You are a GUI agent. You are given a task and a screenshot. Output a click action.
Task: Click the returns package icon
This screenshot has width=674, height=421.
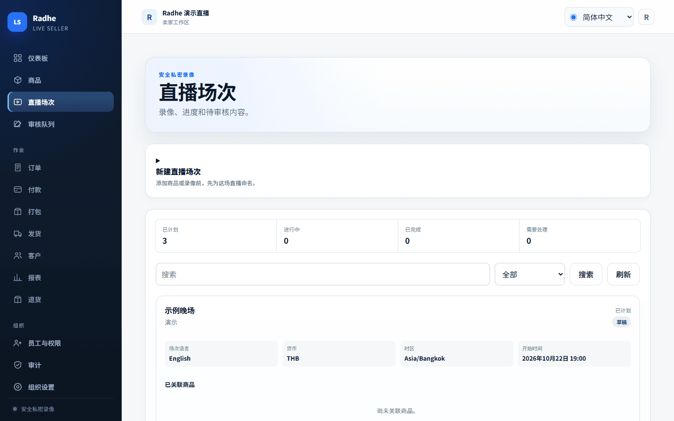18,299
